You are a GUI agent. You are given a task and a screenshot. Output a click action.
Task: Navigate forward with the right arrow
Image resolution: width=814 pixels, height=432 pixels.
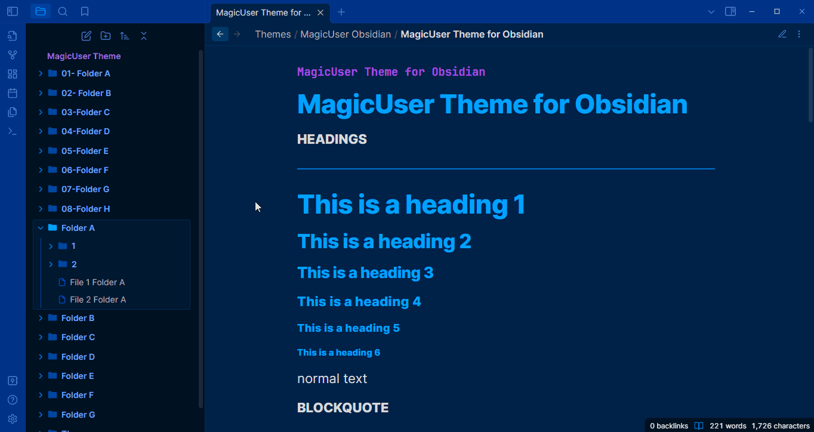(237, 34)
